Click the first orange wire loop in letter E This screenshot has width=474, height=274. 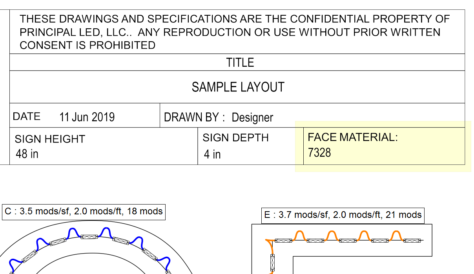[x=300, y=235]
